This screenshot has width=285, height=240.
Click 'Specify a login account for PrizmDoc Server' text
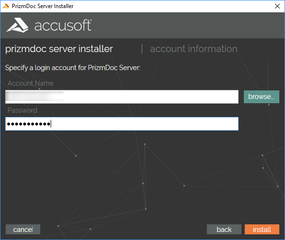(x=73, y=68)
